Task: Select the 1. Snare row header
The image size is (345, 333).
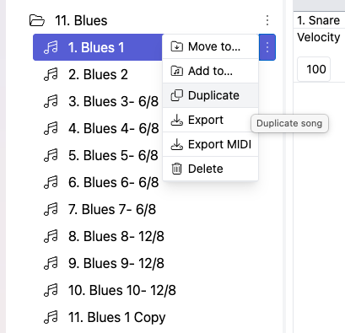Action: click(319, 20)
